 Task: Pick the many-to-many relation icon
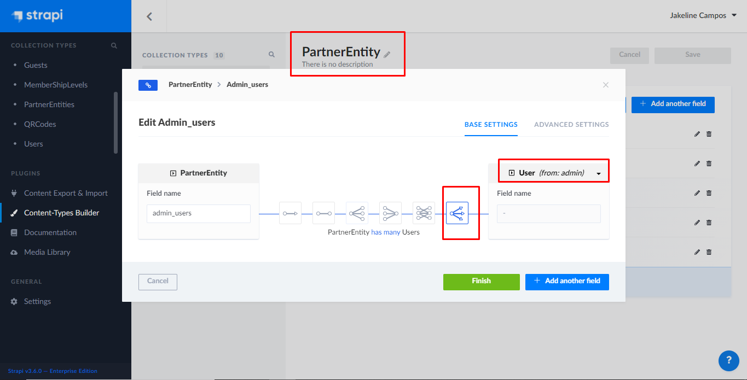coord(424,213)
